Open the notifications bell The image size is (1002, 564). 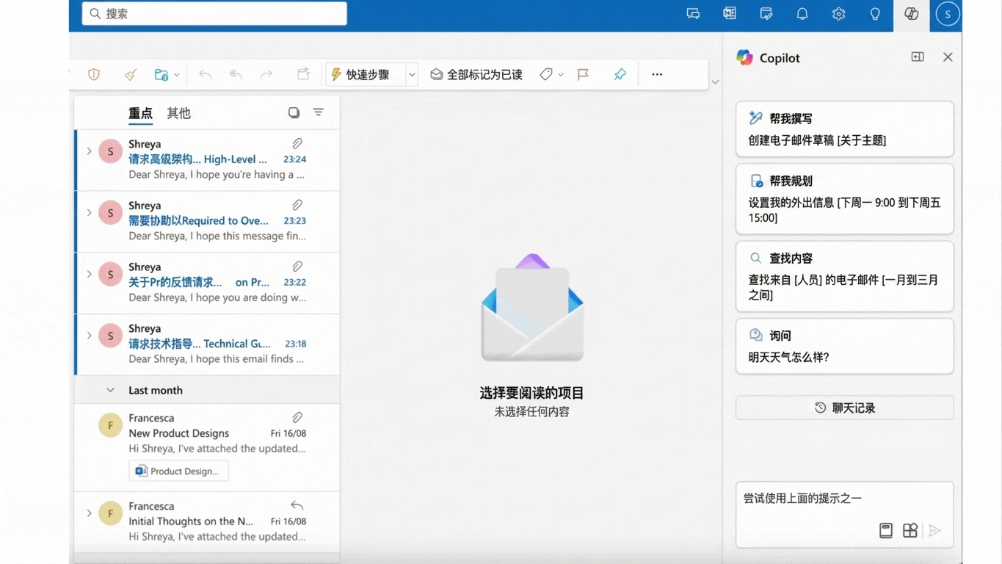802,14
